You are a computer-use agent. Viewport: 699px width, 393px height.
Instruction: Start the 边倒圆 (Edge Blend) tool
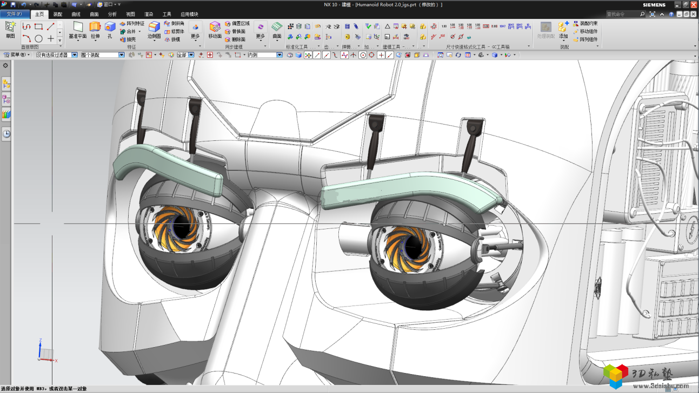click(x=155, y=28)
